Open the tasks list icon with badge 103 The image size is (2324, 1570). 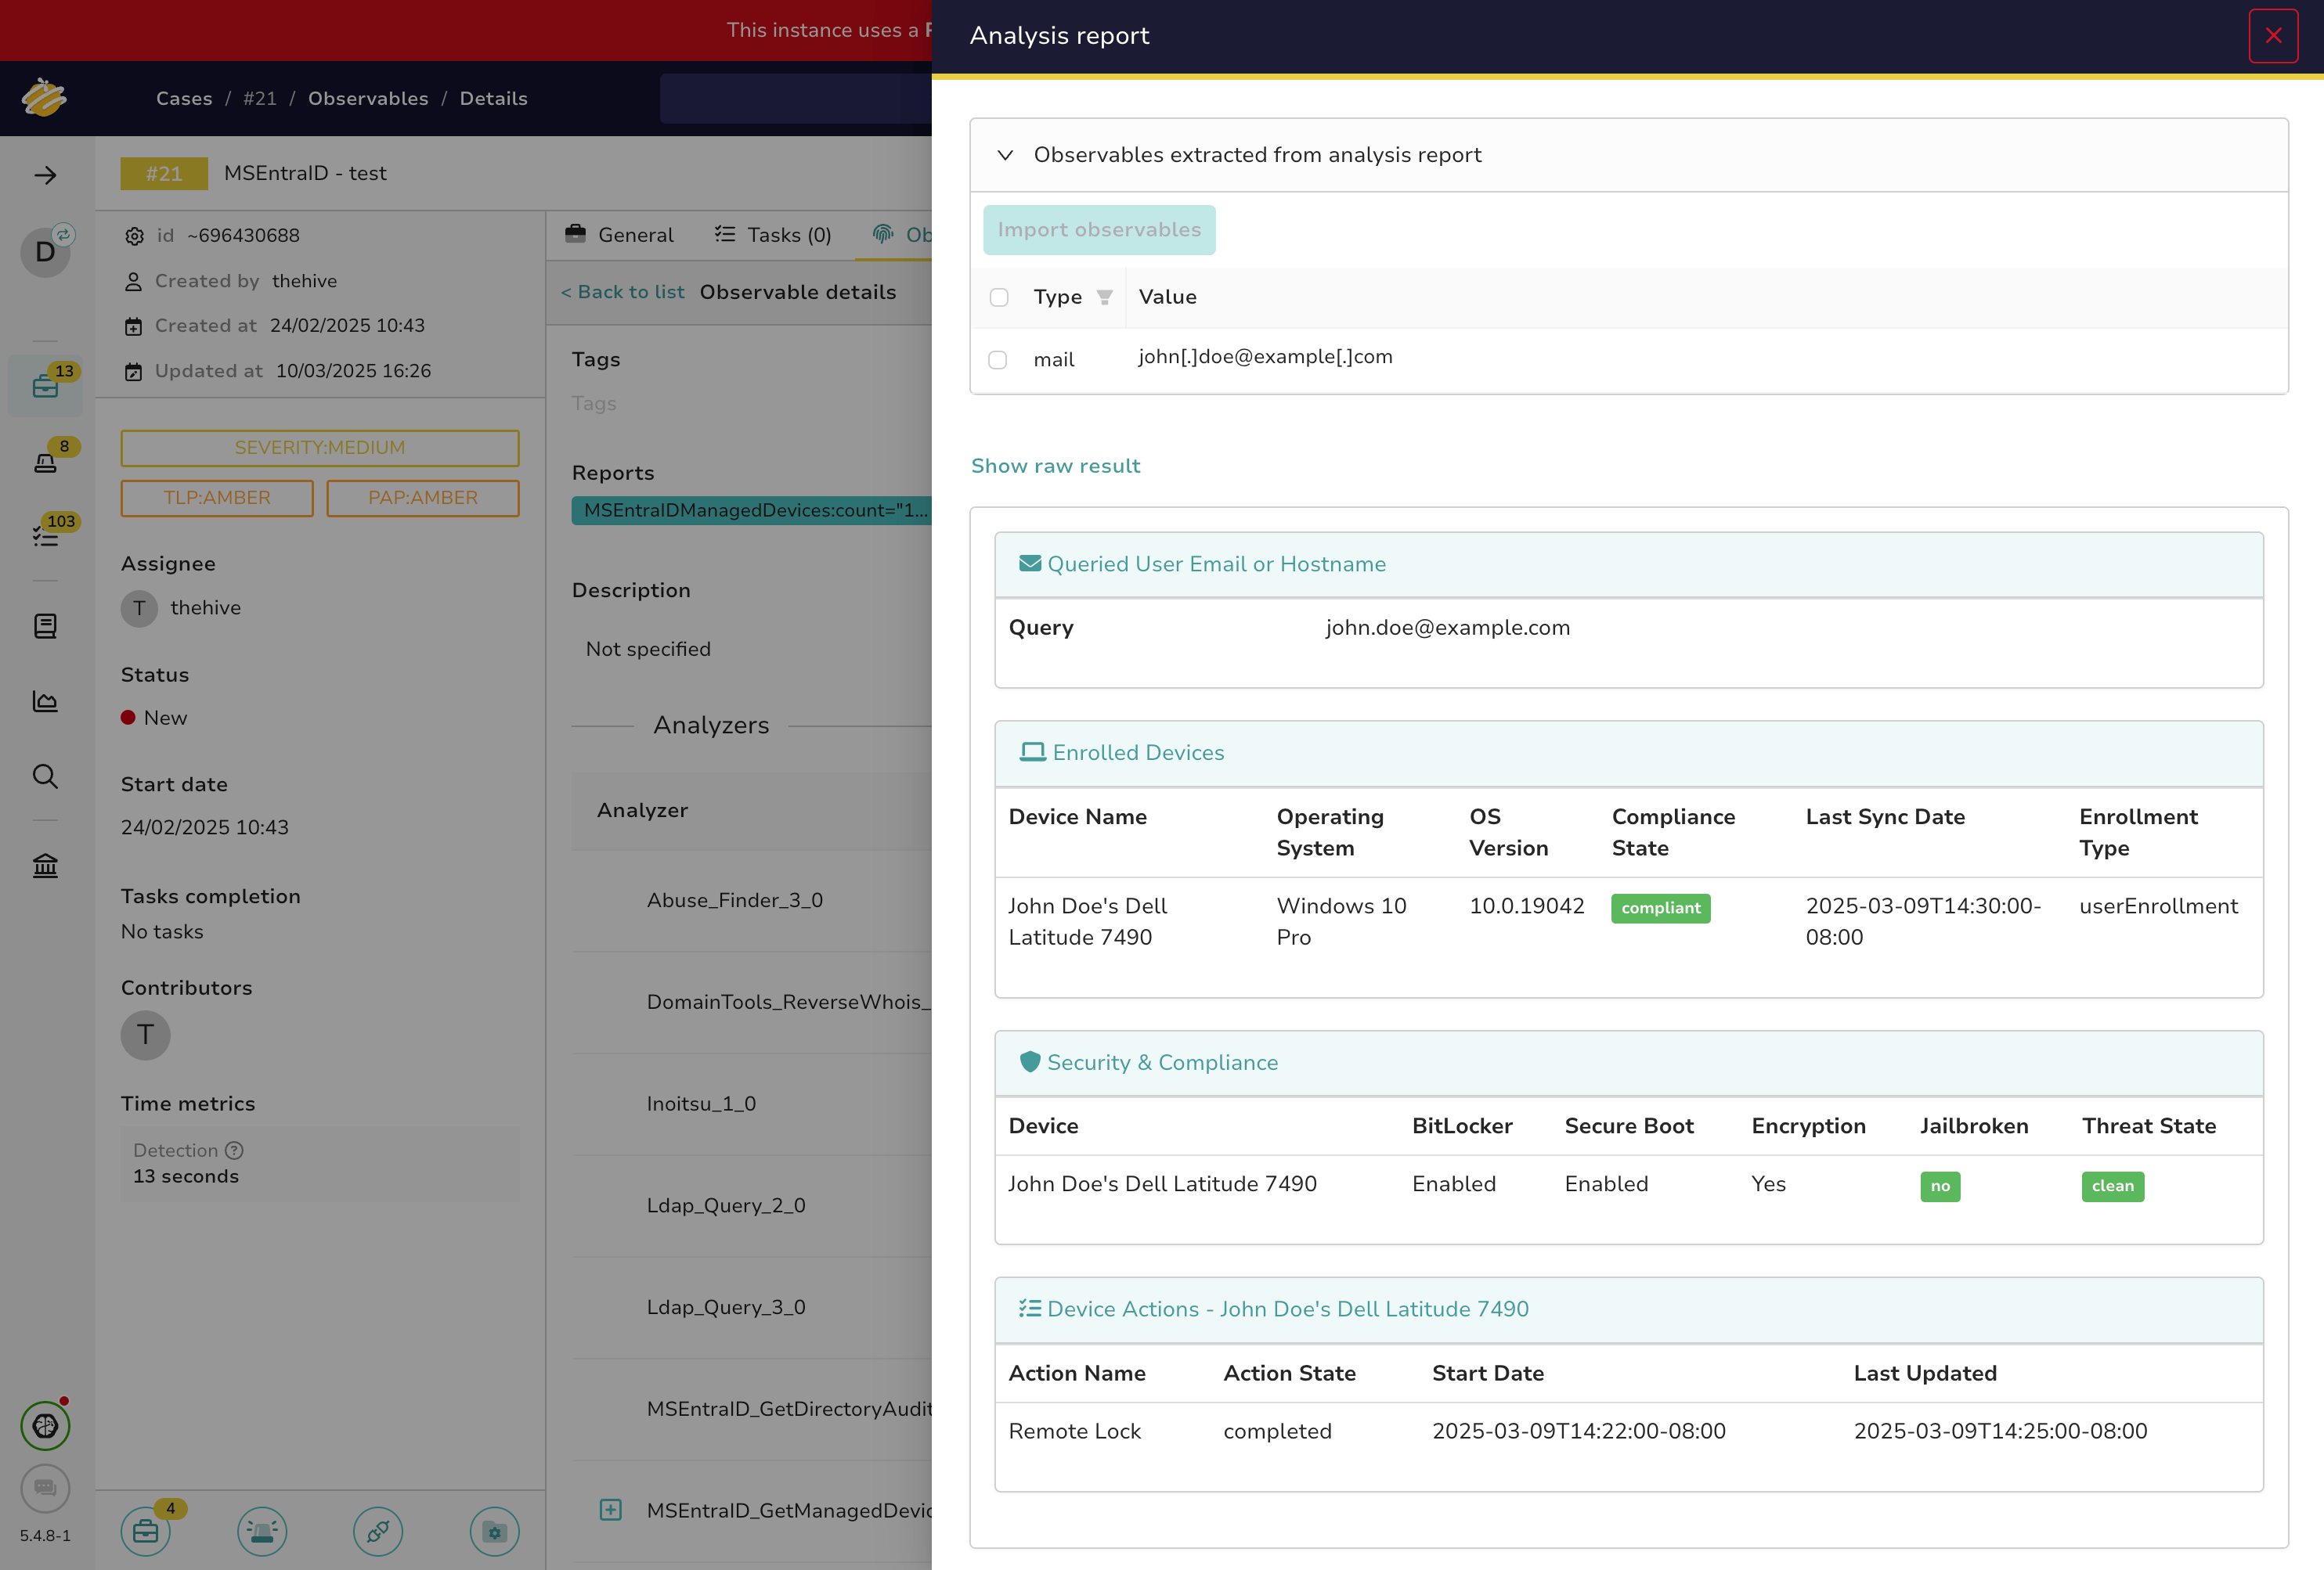pyautogui.click(x=45, y=535)
